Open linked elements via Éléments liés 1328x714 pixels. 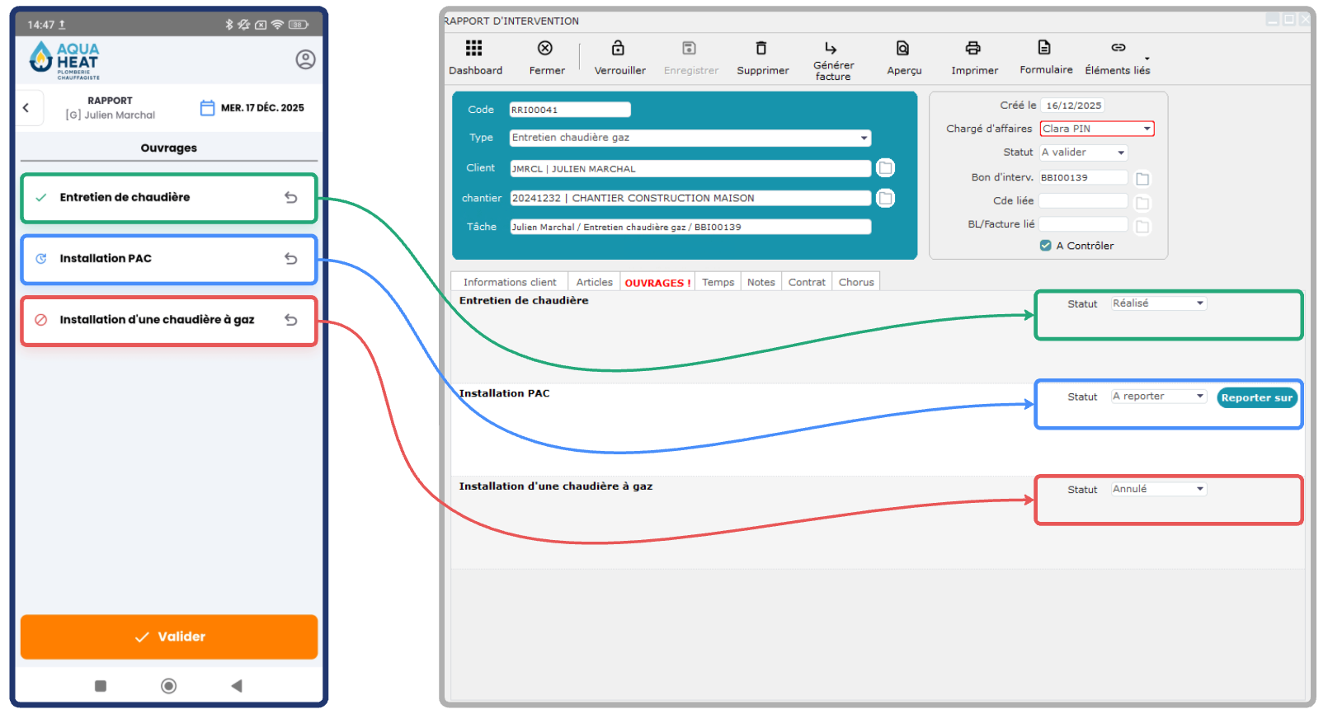(x=1118, y=49)
